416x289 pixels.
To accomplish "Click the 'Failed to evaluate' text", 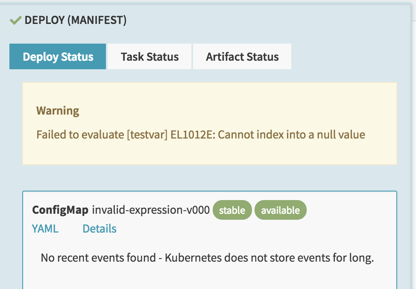I will [80, 135].
